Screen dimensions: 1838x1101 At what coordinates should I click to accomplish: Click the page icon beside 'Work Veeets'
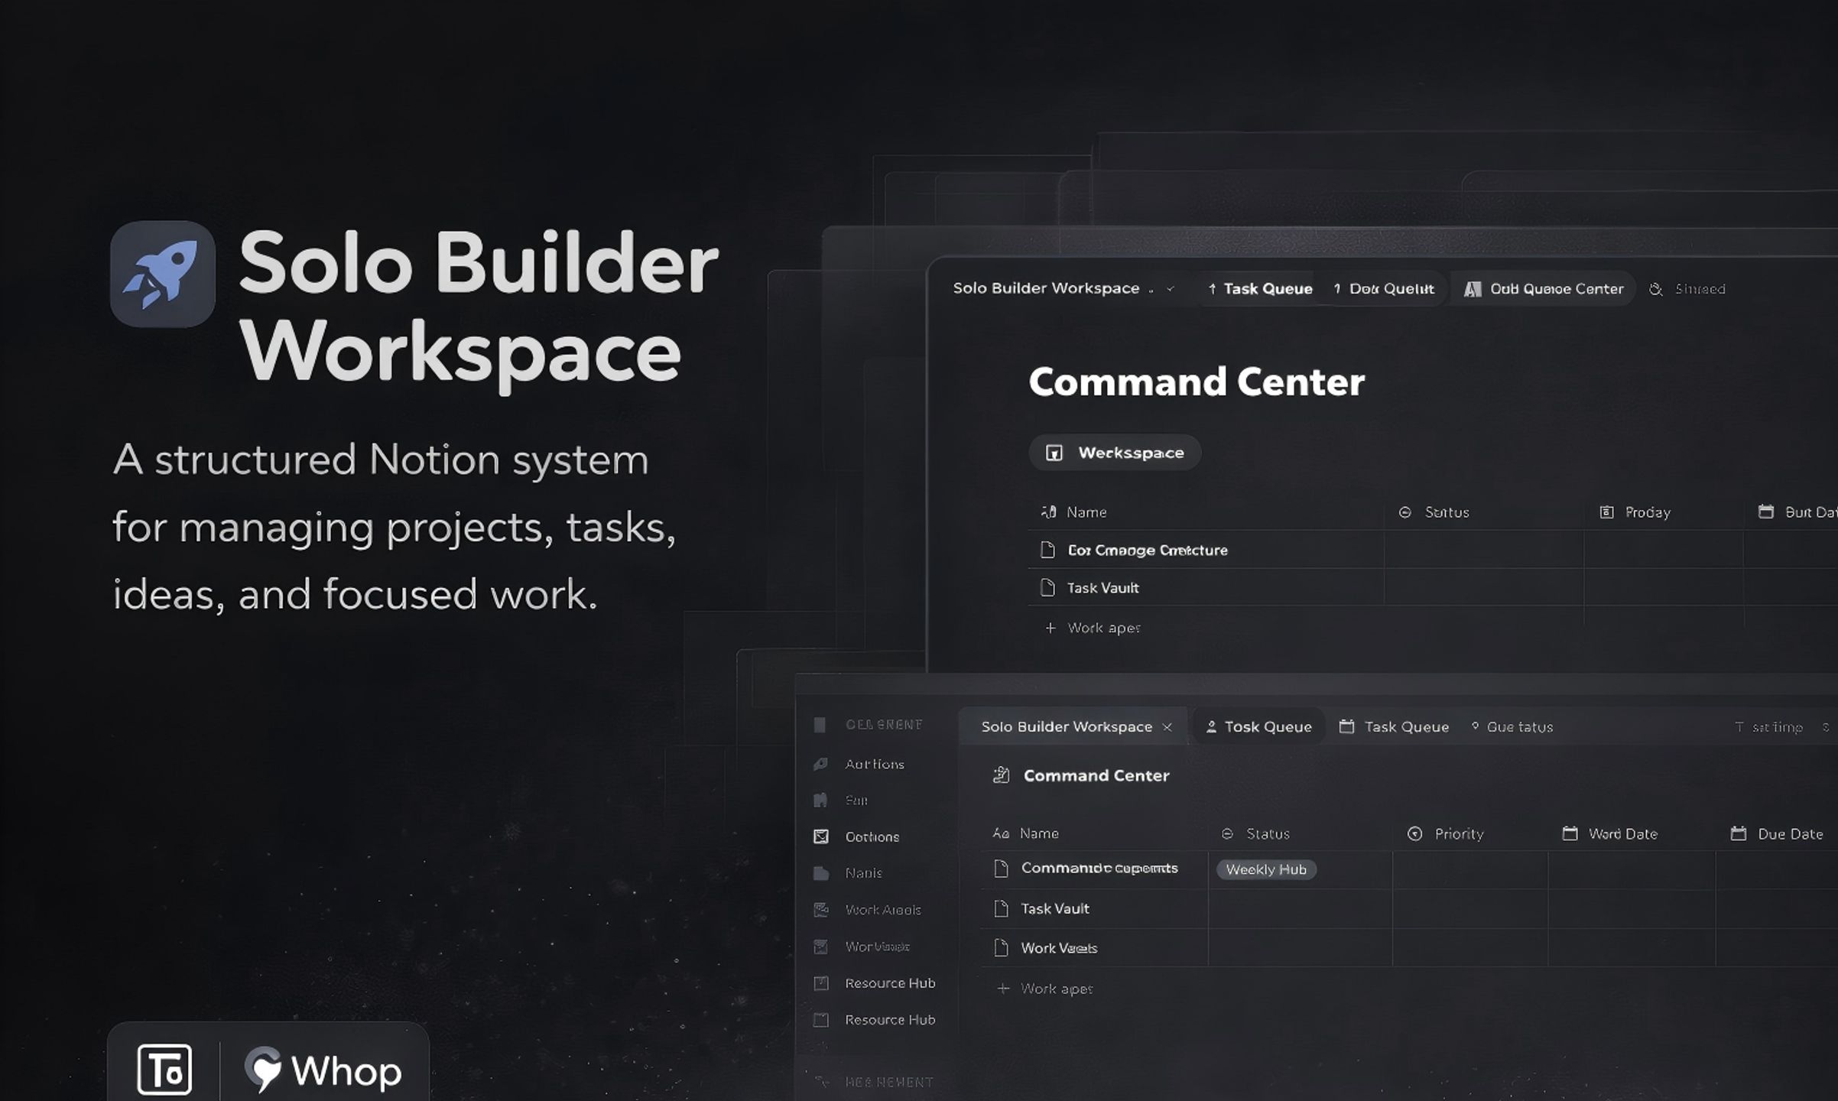click(1001, 948)
